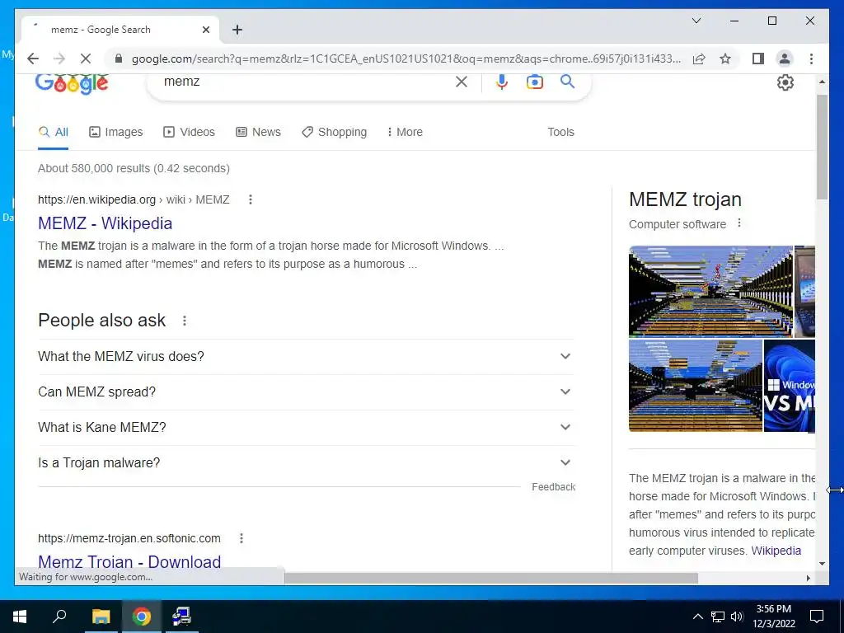Click the forward navigation arrow
The width and height of the screenshot is (844, 633).
coord(59,59)
